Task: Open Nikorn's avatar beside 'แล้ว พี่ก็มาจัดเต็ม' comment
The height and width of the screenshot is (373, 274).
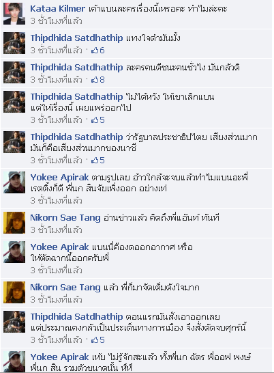Action: click(x=14, y=292)
